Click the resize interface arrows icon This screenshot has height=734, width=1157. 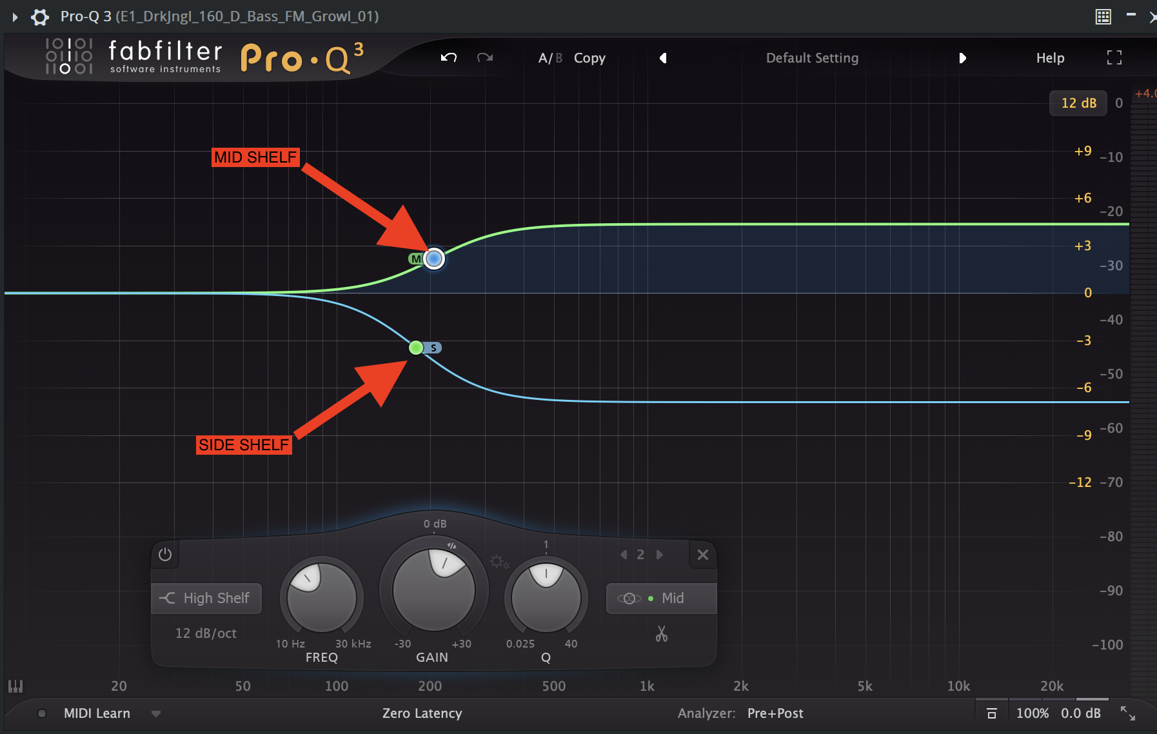tap(1128, 713)
